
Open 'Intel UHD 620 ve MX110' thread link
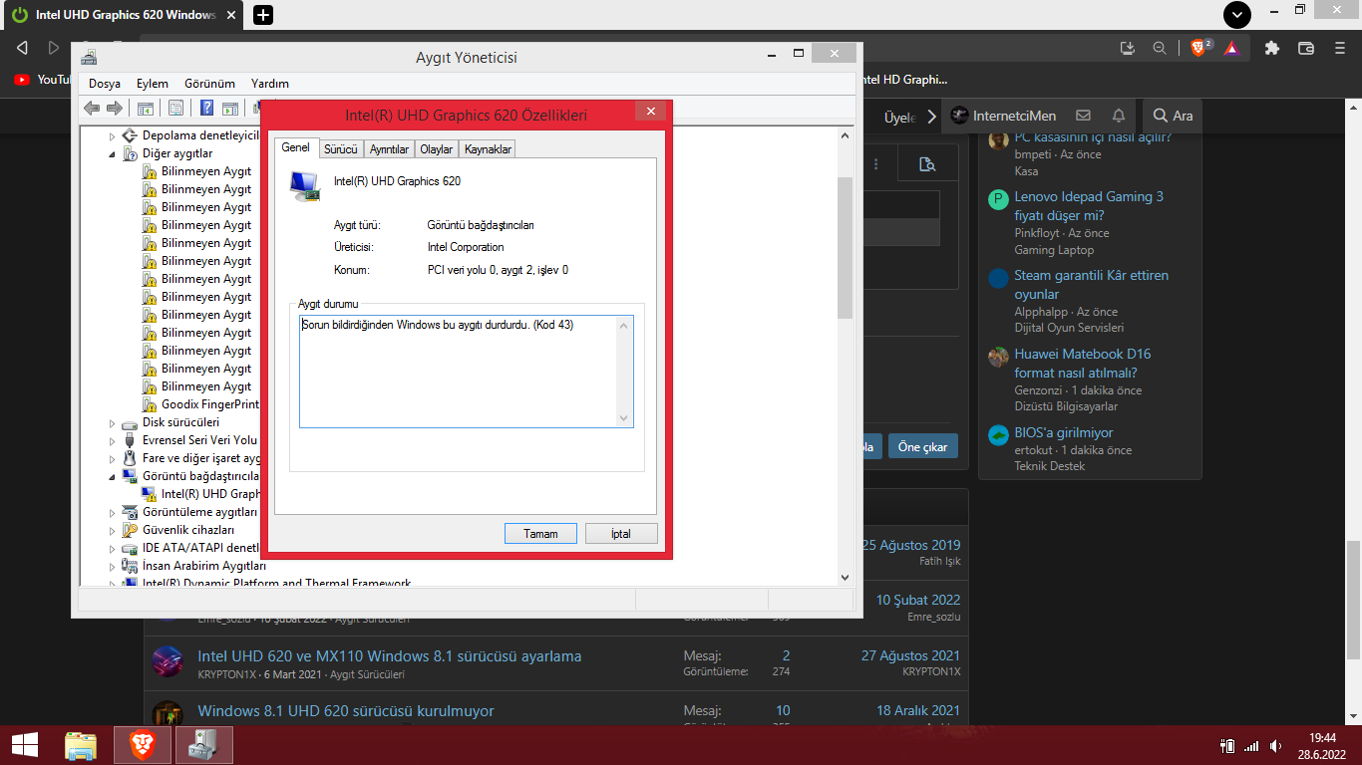click(390, 656)
